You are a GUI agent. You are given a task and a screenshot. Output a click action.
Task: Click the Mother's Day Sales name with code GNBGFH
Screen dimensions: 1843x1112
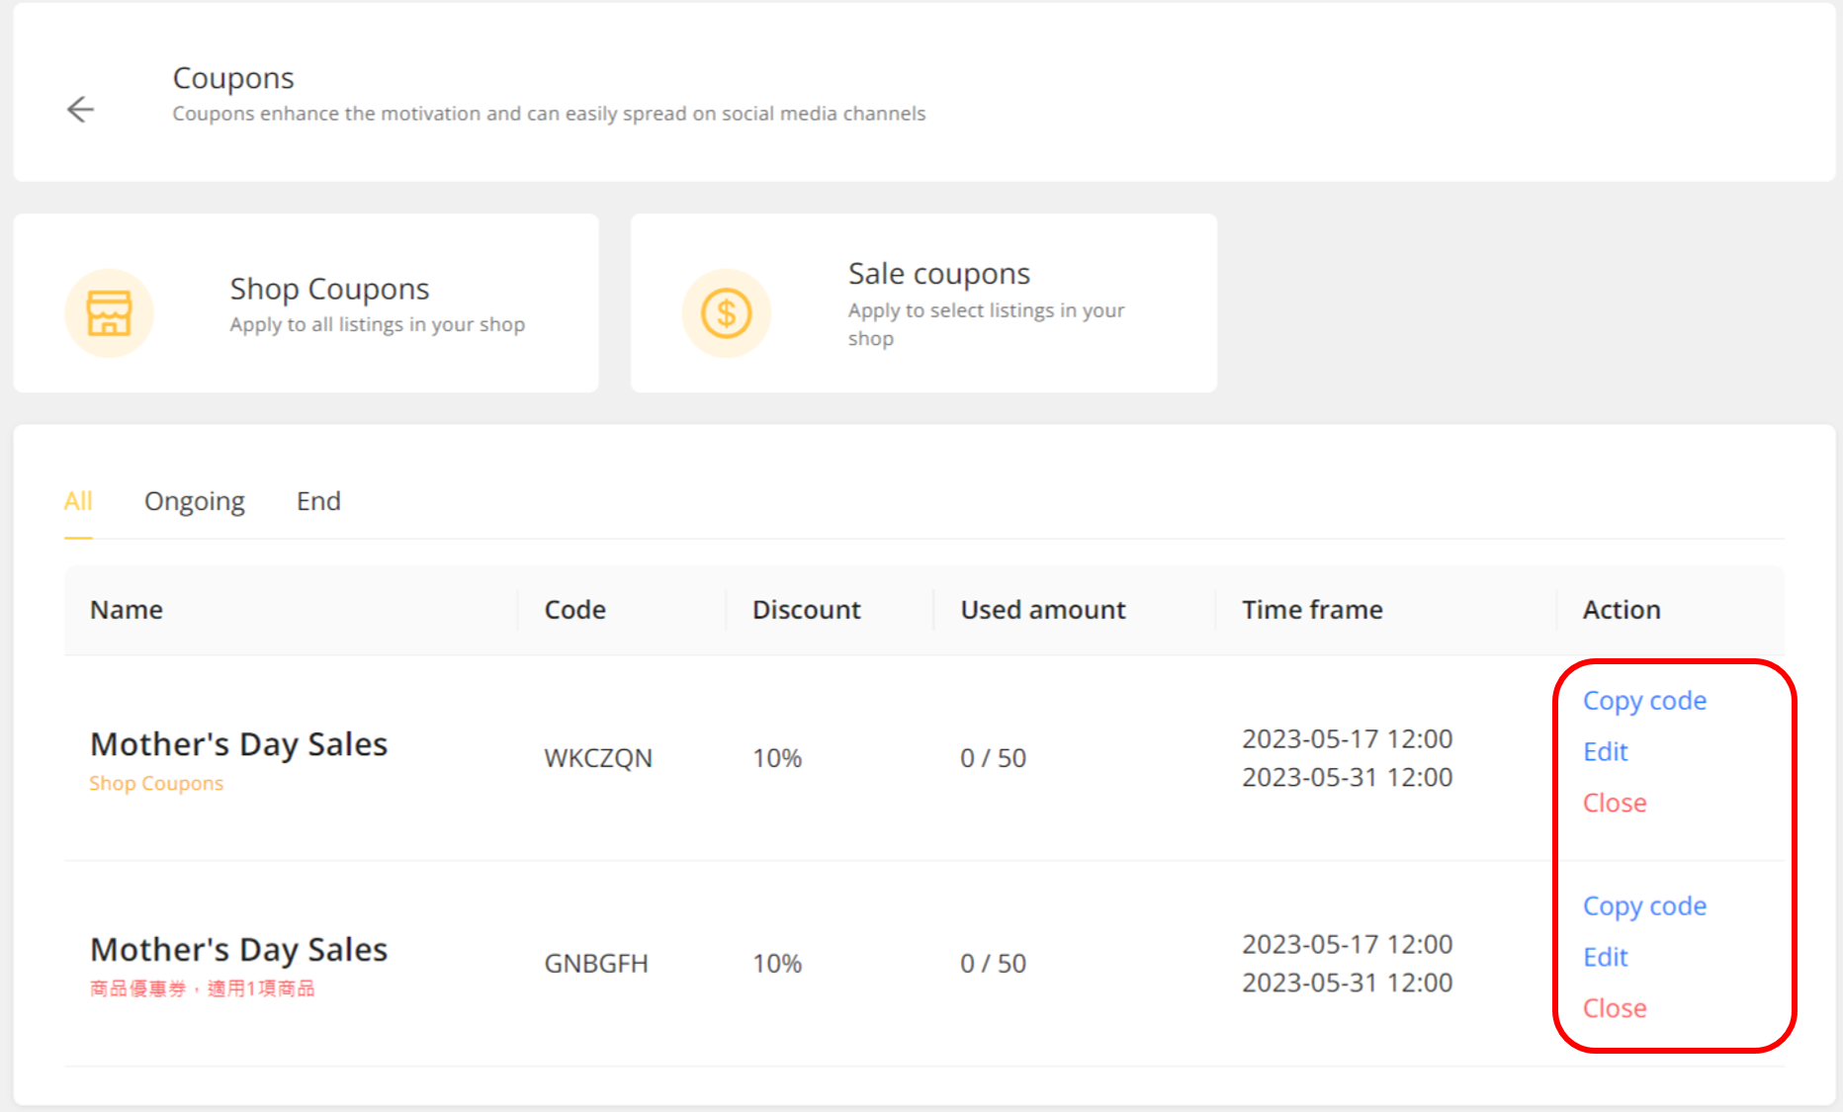(x=238, y=950)
